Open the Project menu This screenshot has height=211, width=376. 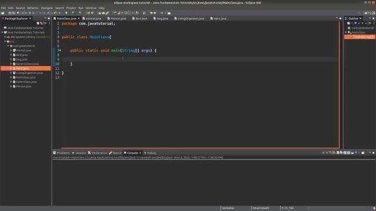[71, 8]
